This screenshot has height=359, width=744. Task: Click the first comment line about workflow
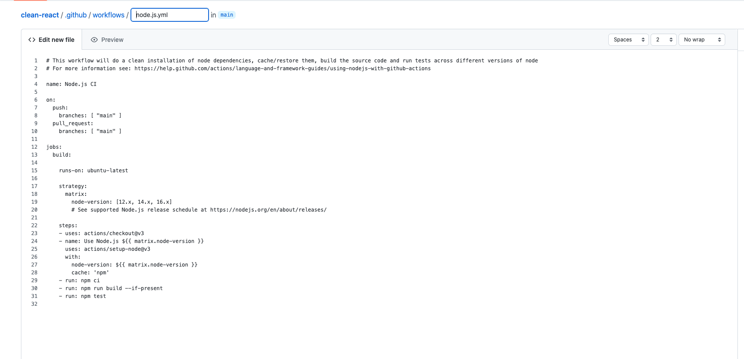click(x=292, y=61)
